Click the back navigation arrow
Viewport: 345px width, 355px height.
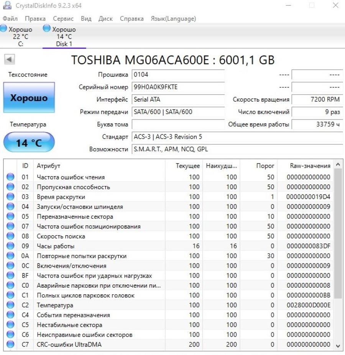9,59
